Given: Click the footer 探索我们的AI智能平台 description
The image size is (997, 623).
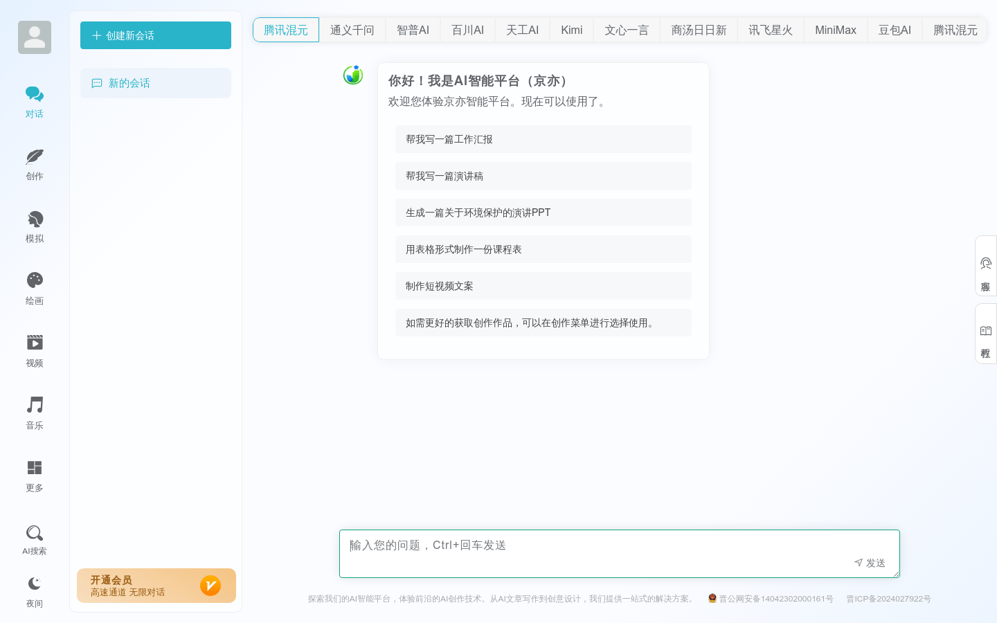Looking at the screenshot, I should click(502, 599).
